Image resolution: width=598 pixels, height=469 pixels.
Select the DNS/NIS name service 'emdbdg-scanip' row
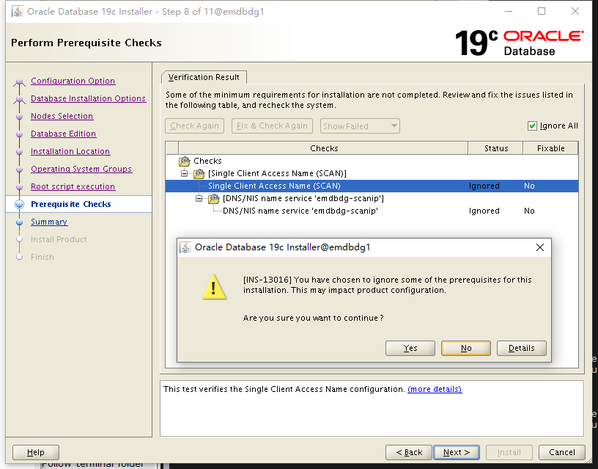372,211
